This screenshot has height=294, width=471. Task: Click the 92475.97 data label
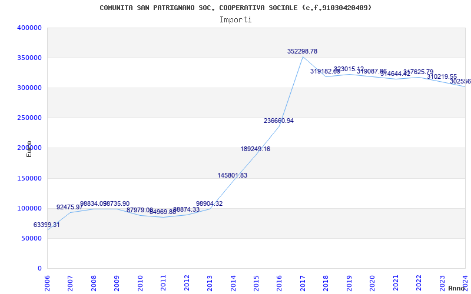click(x=69, y=208)
